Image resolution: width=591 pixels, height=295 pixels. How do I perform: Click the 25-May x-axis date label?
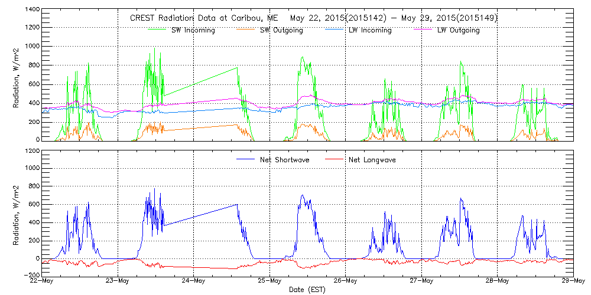269,281
